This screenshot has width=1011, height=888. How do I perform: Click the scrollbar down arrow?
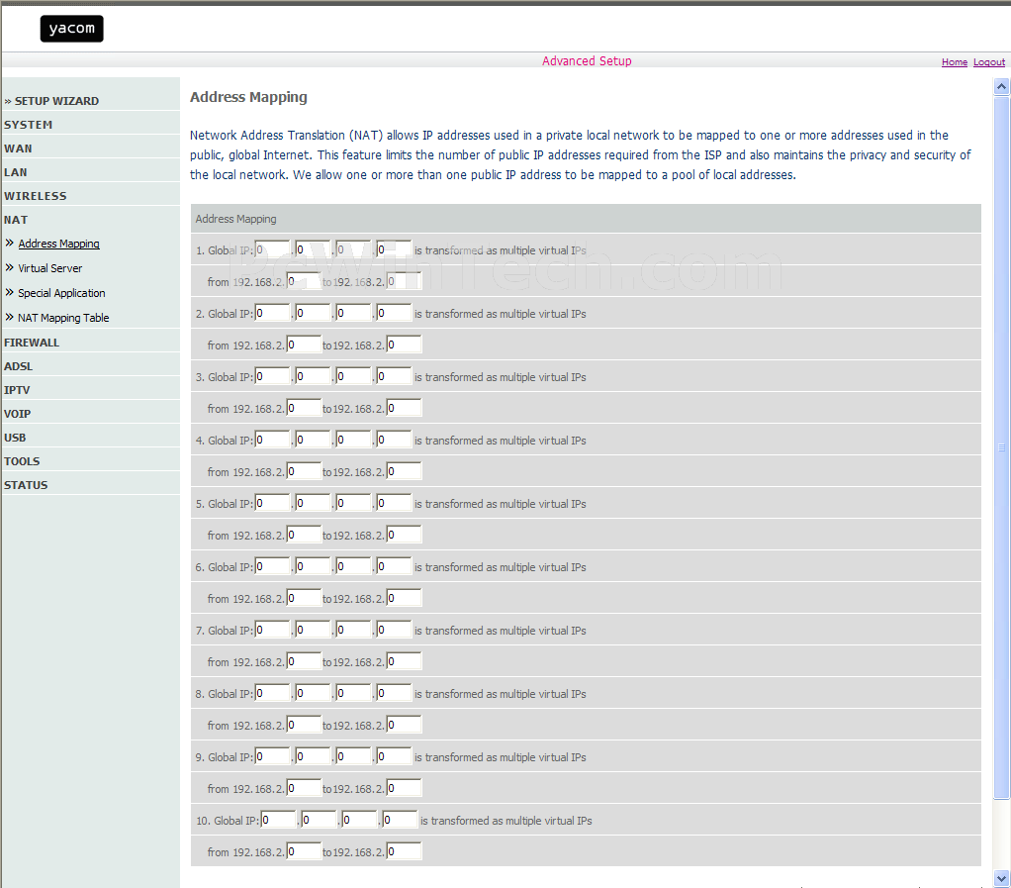point(1001,878)
